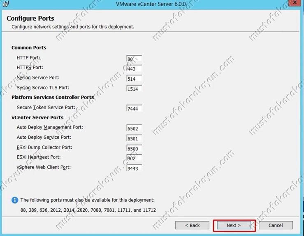Click the 'Secure Token Service Port:' label

click(46, 107)
